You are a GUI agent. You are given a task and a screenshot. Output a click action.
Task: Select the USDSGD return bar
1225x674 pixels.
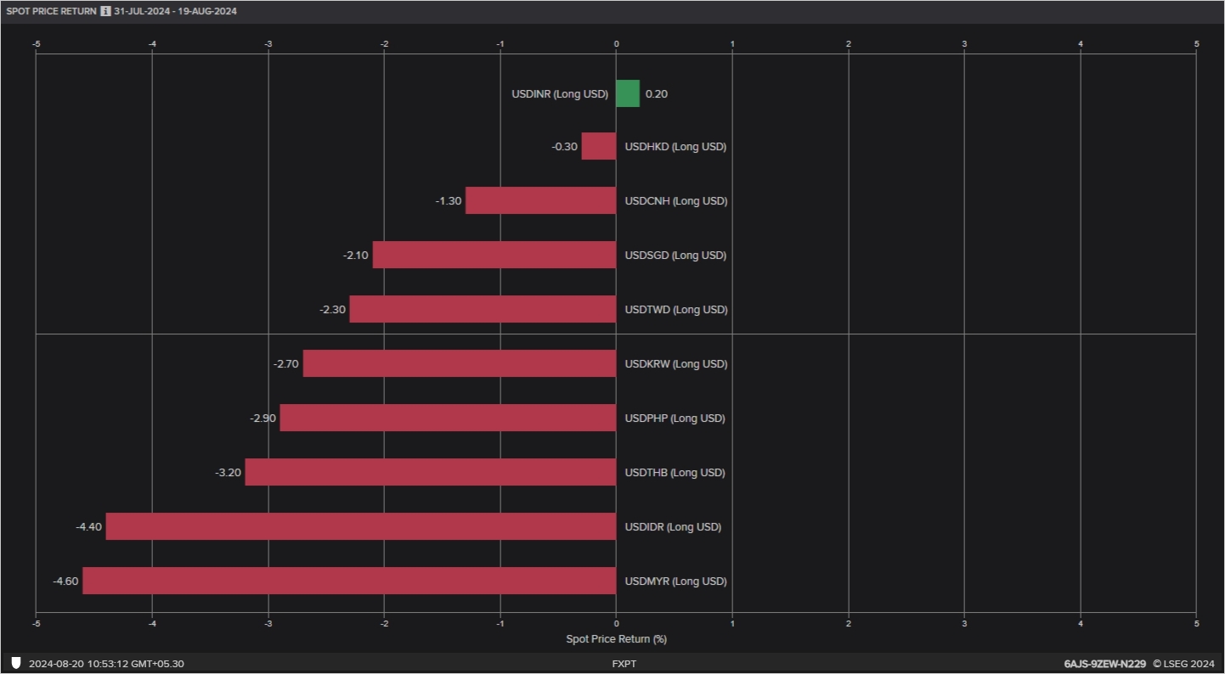[x=493, y=255]
